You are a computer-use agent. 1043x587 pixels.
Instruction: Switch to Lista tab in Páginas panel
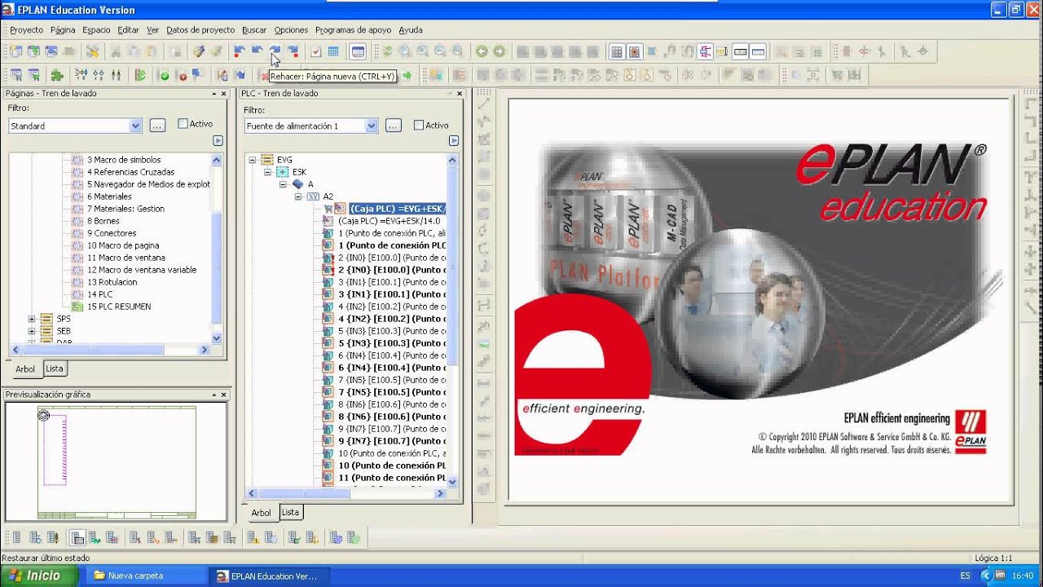[54, 369]
